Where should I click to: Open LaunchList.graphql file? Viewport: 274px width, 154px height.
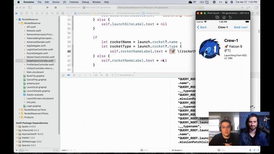tap(36, 87)
